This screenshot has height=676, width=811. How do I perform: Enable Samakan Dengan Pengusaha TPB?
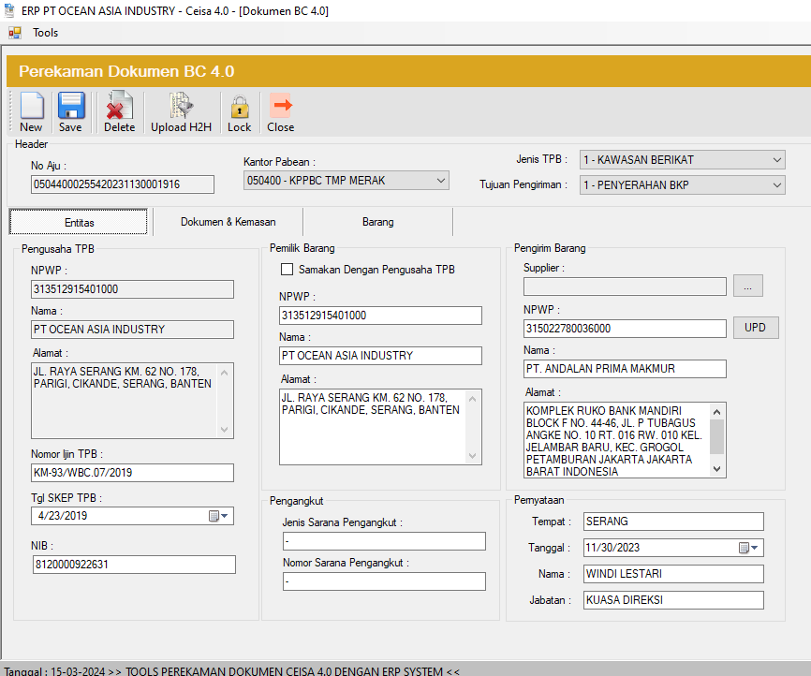(286, 270)
